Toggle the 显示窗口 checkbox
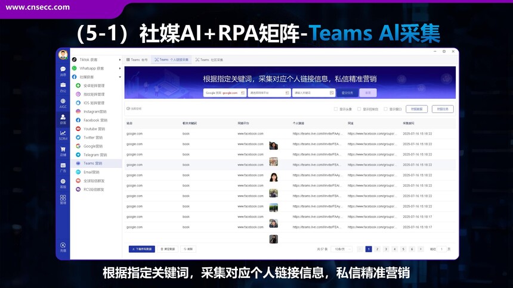Viewport: 513px width, 288px height. click(385, 109)
